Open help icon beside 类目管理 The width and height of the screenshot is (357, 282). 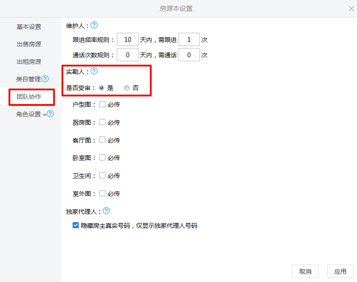45,79
